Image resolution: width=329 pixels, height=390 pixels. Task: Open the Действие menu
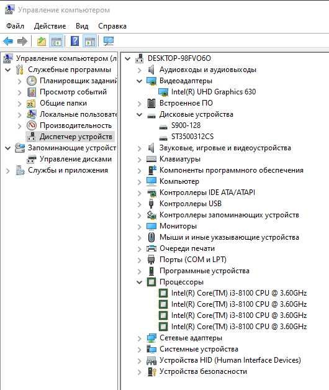coord(50,26)
